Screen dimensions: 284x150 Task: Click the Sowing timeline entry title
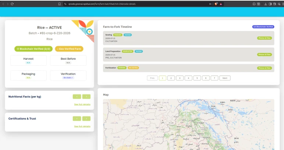tap(109, 35)
